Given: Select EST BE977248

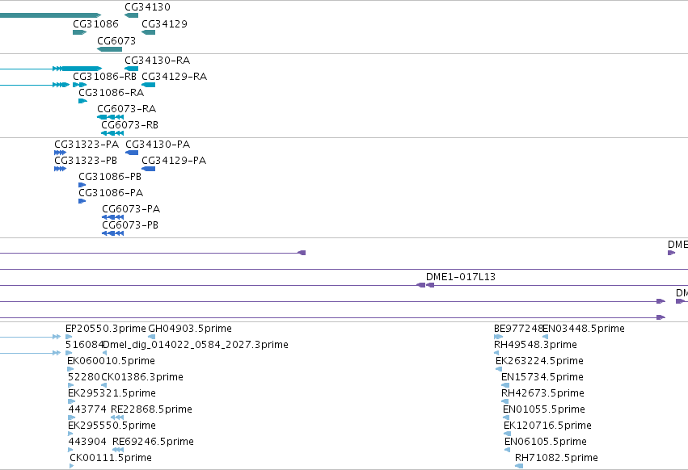Looking at the screenshot, I should 499,337.
